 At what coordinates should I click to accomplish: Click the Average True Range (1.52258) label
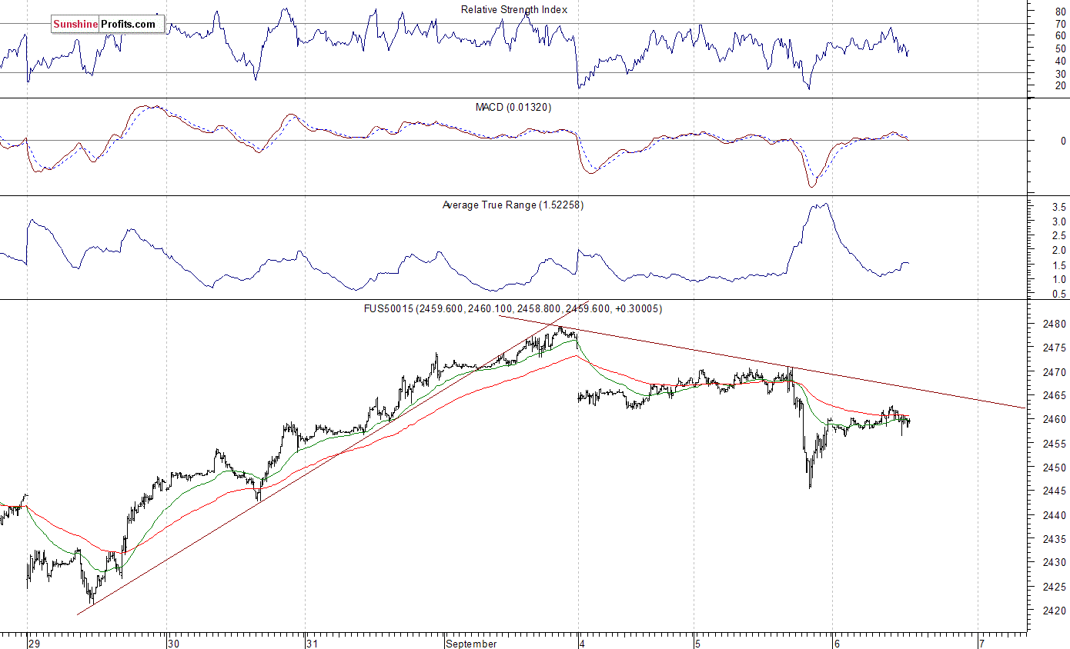pos(513,205)
